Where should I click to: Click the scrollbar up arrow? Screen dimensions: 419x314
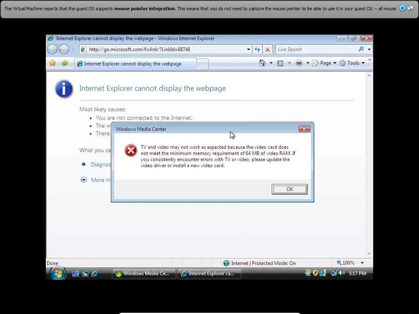click(x=369, y=76)
